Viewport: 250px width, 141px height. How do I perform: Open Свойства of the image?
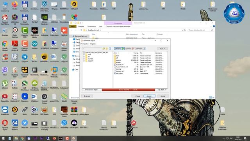coord(141,49)
